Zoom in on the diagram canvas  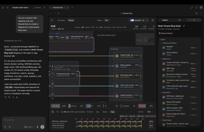pyautogui.click(x=52, y=66)
